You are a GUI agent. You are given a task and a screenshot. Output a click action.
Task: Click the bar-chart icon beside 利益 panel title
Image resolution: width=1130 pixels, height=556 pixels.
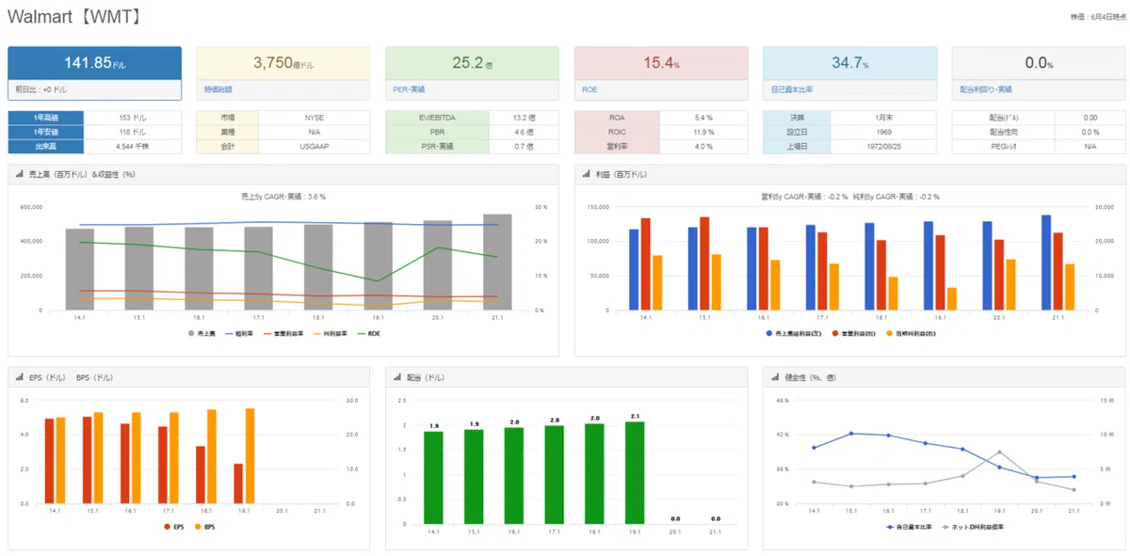tap(587, 174)
